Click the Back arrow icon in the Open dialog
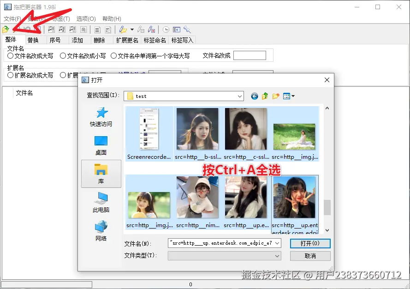This screenshot has height=289, width=410. (x=254, y=96)
